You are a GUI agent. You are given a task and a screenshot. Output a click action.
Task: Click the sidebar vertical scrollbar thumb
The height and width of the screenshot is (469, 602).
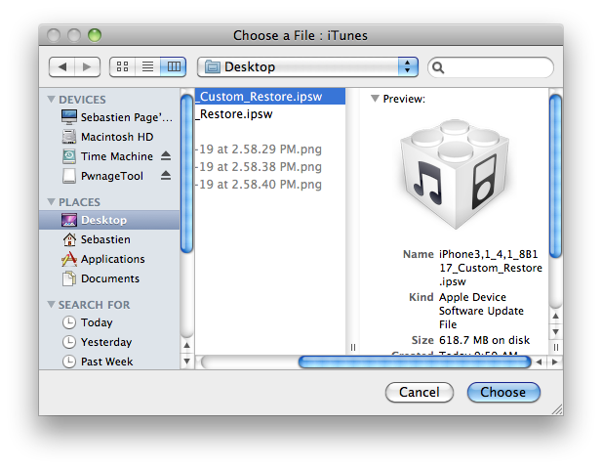point(186,174)
